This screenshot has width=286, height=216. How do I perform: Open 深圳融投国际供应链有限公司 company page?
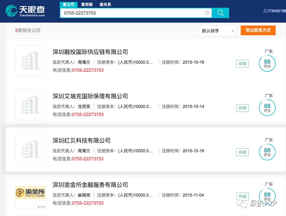pyautogui.click(x=90, y=52)
